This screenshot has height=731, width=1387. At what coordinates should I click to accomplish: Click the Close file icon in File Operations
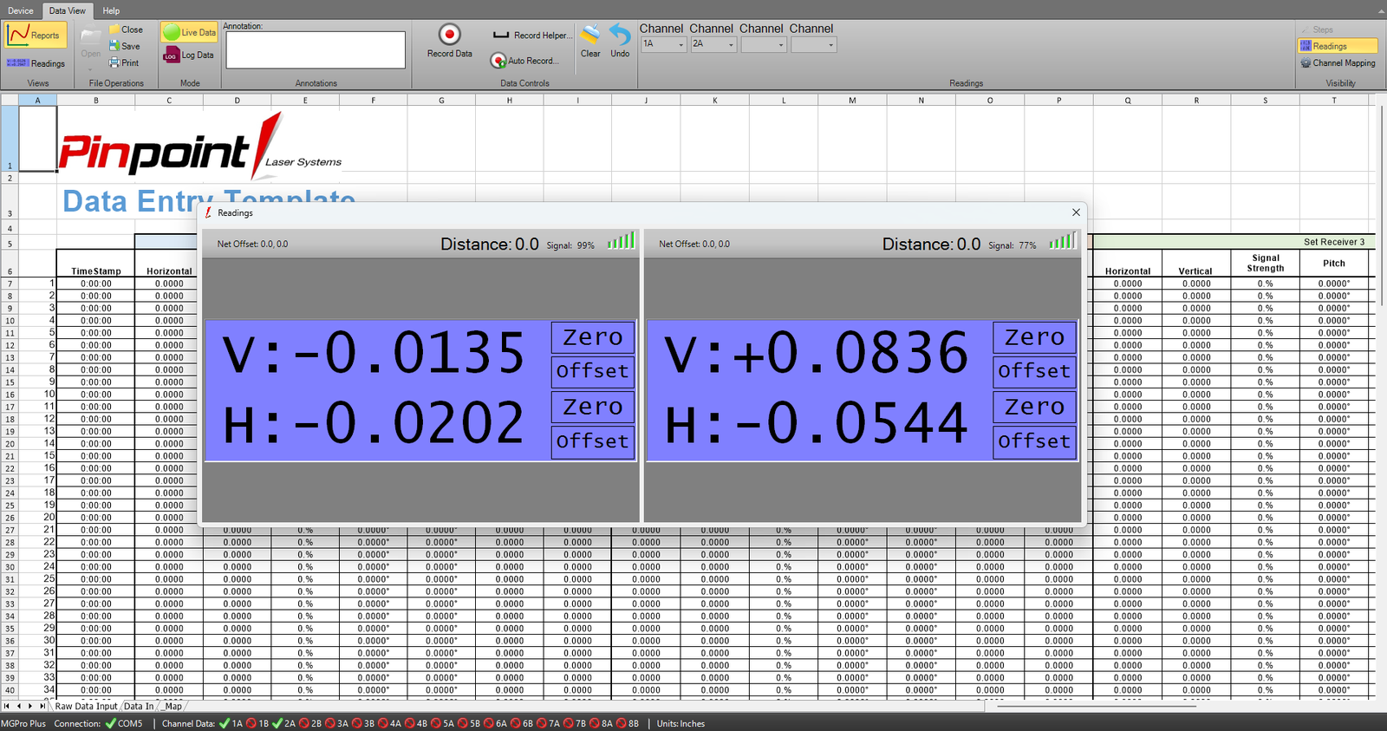(x=114, y=29)
